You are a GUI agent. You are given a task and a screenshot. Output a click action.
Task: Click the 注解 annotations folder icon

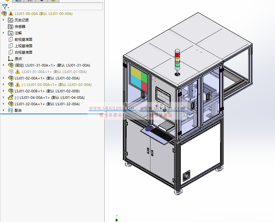[x=11, y=33]
